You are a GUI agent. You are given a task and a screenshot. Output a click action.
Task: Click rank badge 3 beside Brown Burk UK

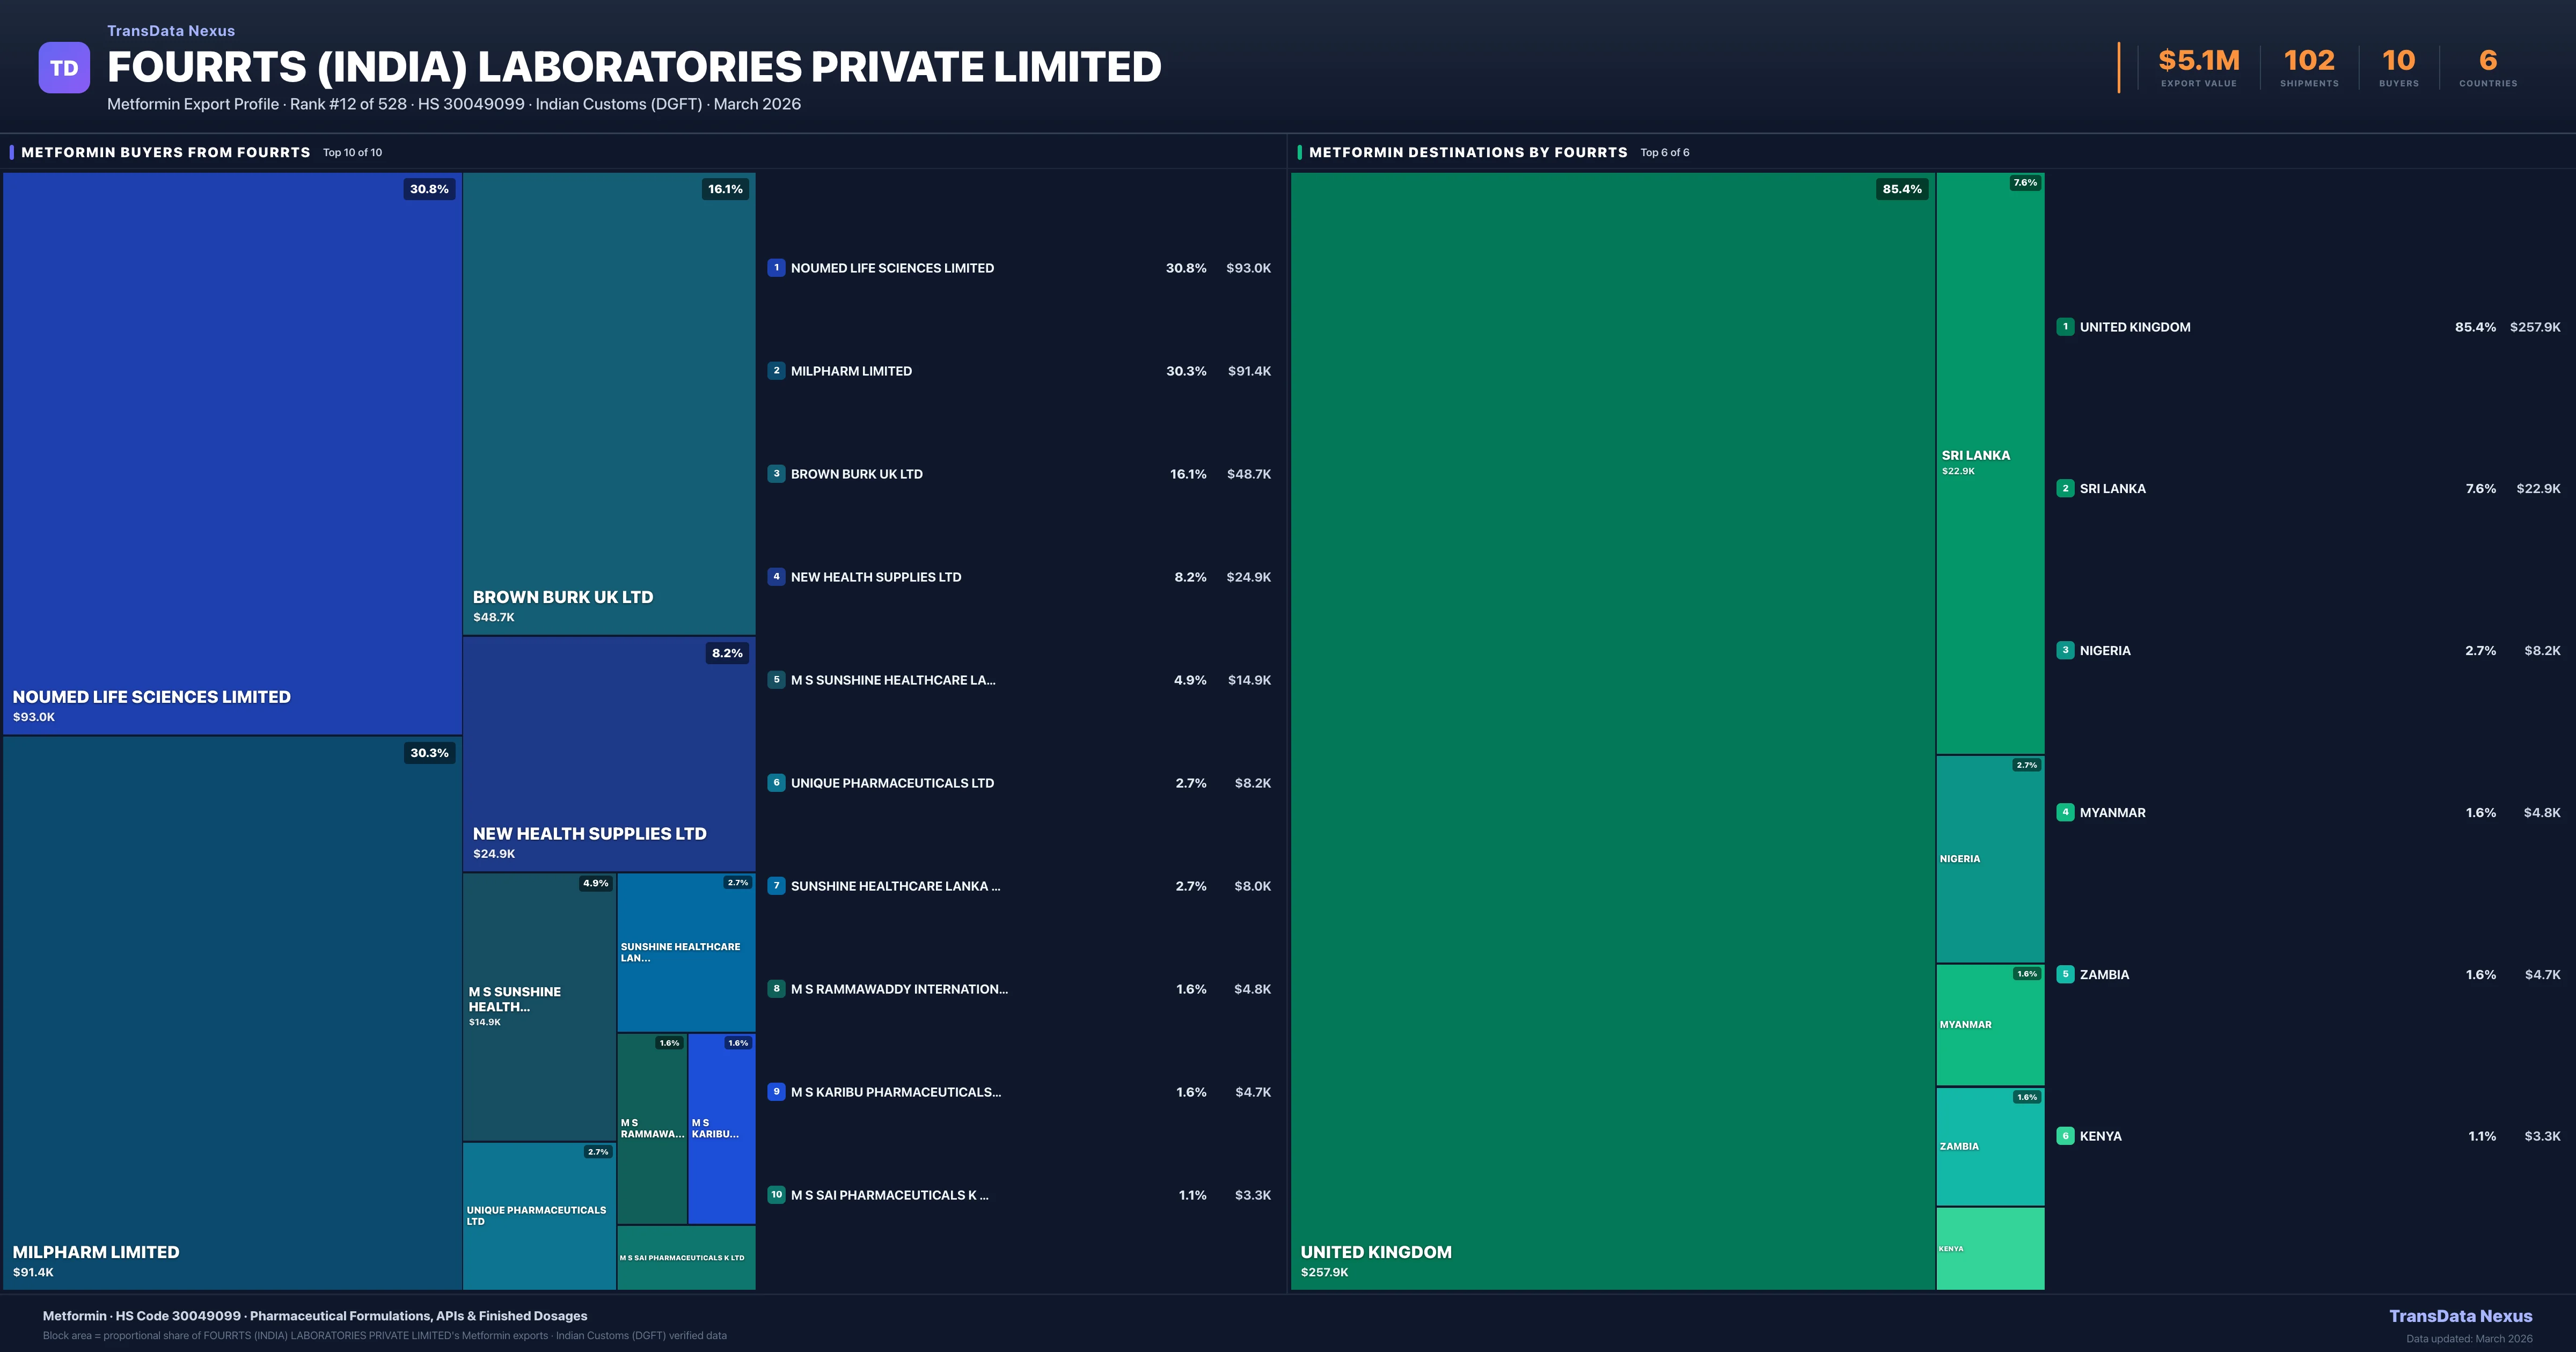click(776, 474)
